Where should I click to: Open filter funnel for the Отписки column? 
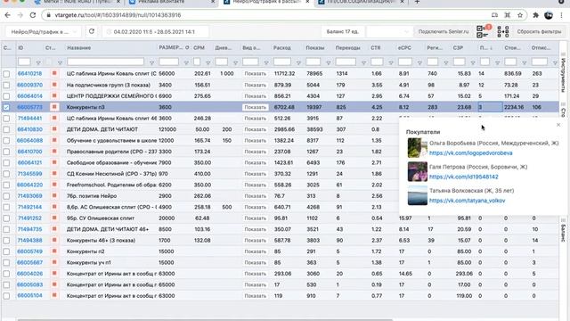click(x=555, y=62)
